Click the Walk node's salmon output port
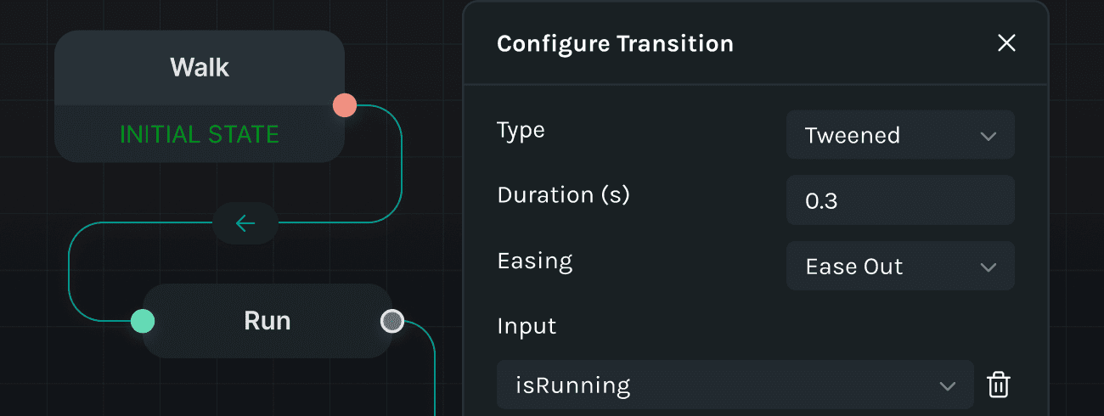Image resolution: width=1104 pixels, height=416 pixels. (x=344, y=105)
